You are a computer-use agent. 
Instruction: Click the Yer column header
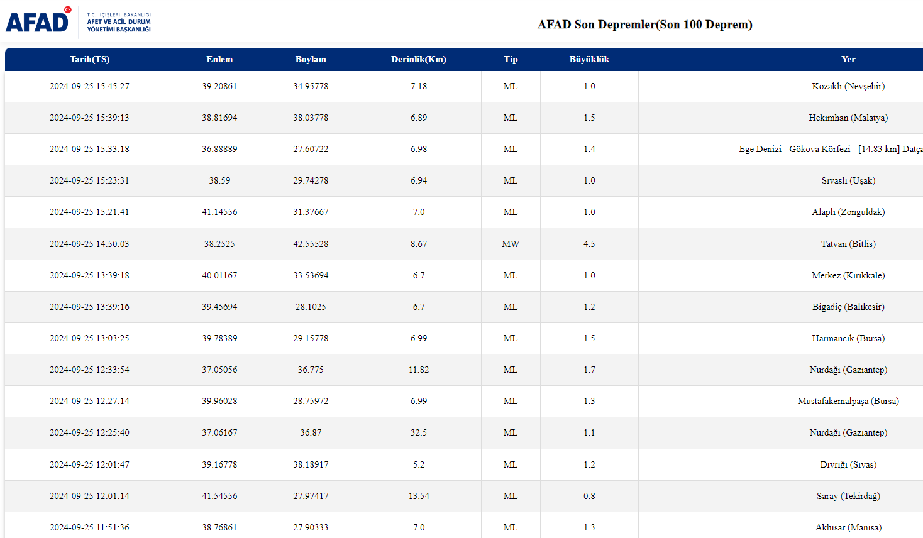[x=848, y=59]
